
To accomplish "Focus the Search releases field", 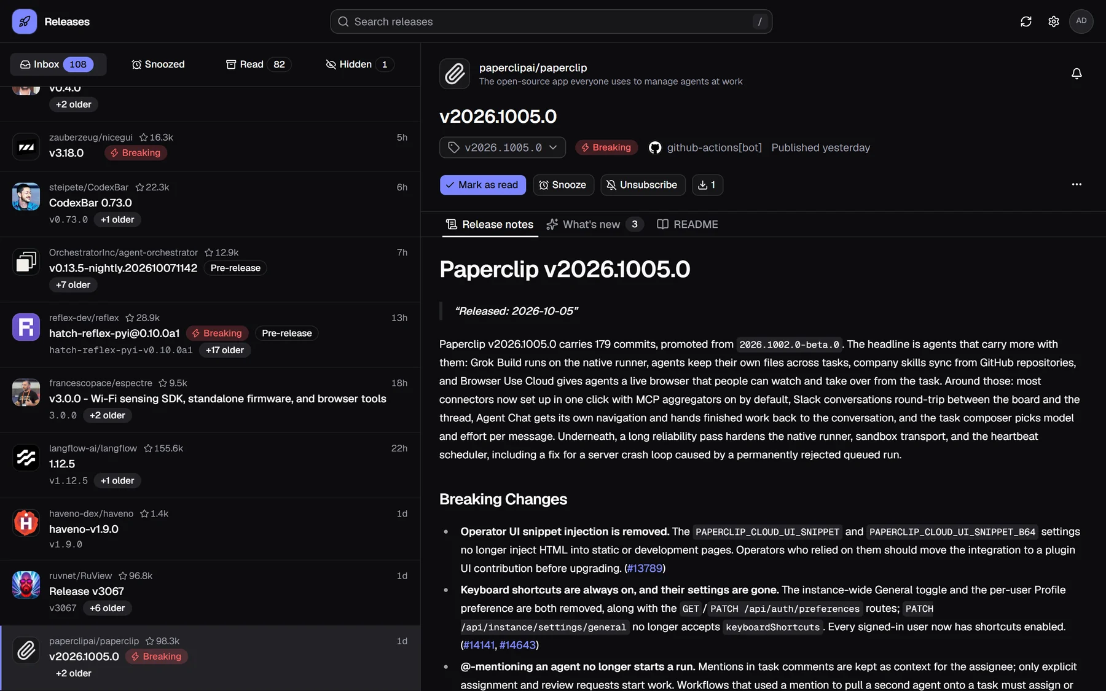I will 551,21.
